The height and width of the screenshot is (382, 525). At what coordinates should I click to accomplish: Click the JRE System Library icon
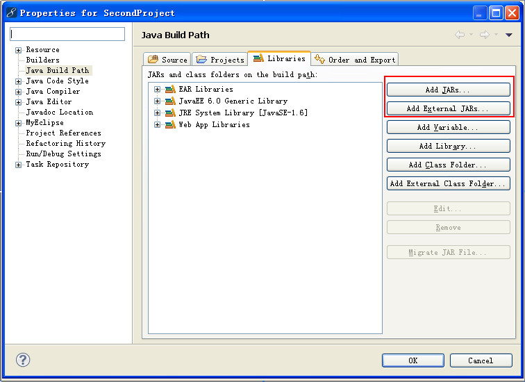click(x=170, y=113)
